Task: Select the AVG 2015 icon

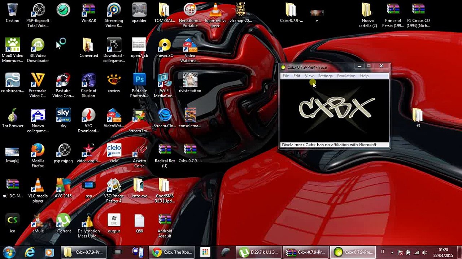Action: [63, 188]
